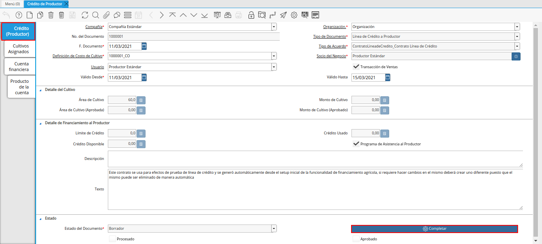Toggle the Transacción de Ventas checkbox

[x=356, y=67]
